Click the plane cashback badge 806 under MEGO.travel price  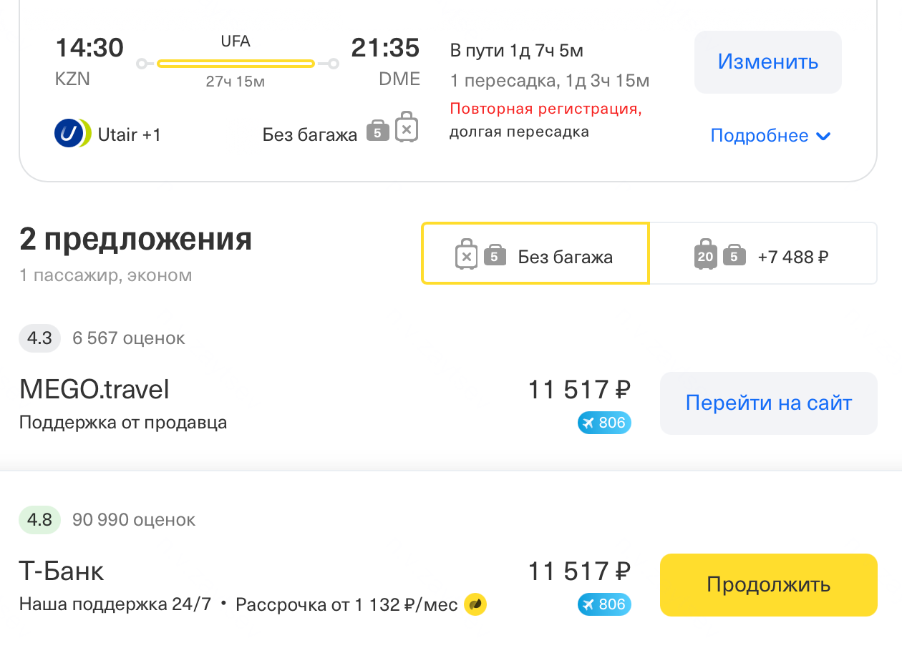click(603, 423)
